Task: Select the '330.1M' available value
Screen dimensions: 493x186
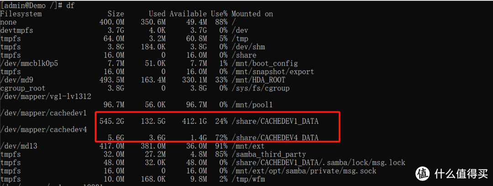Action: (x=194, y=80)
